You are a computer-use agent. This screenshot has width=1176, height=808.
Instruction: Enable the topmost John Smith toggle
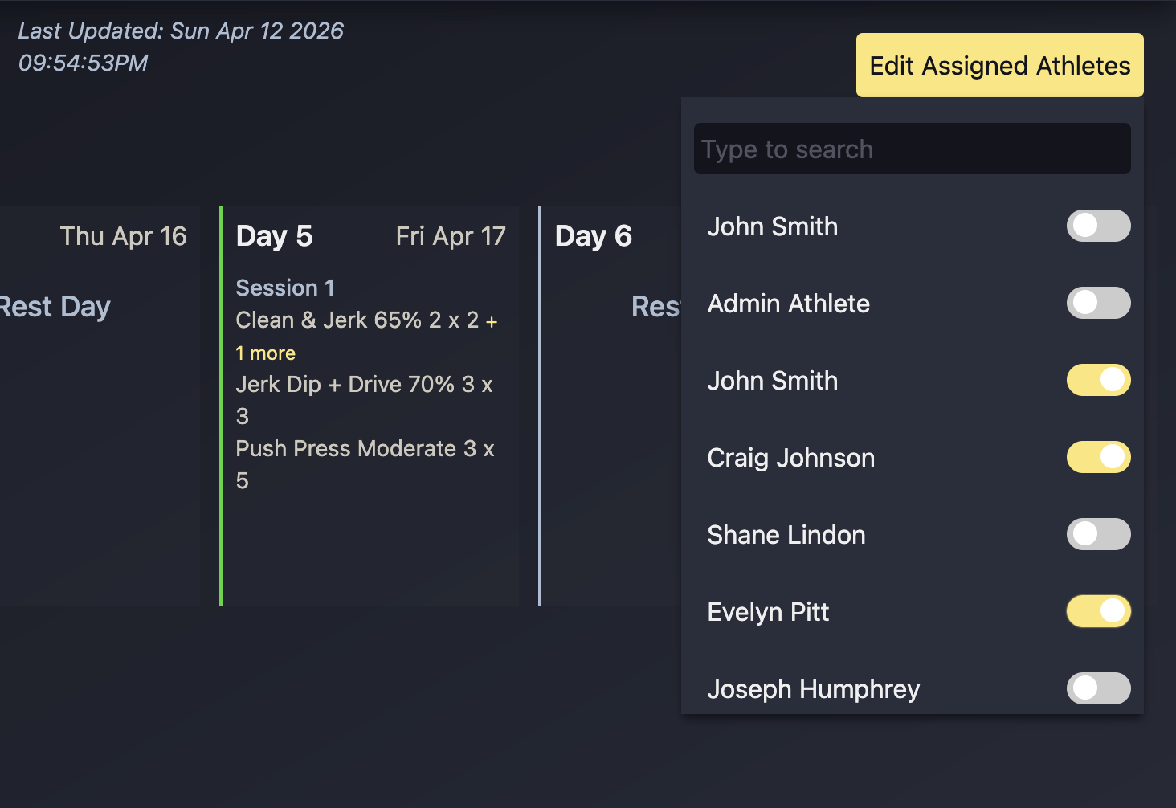click(1098, 226)
